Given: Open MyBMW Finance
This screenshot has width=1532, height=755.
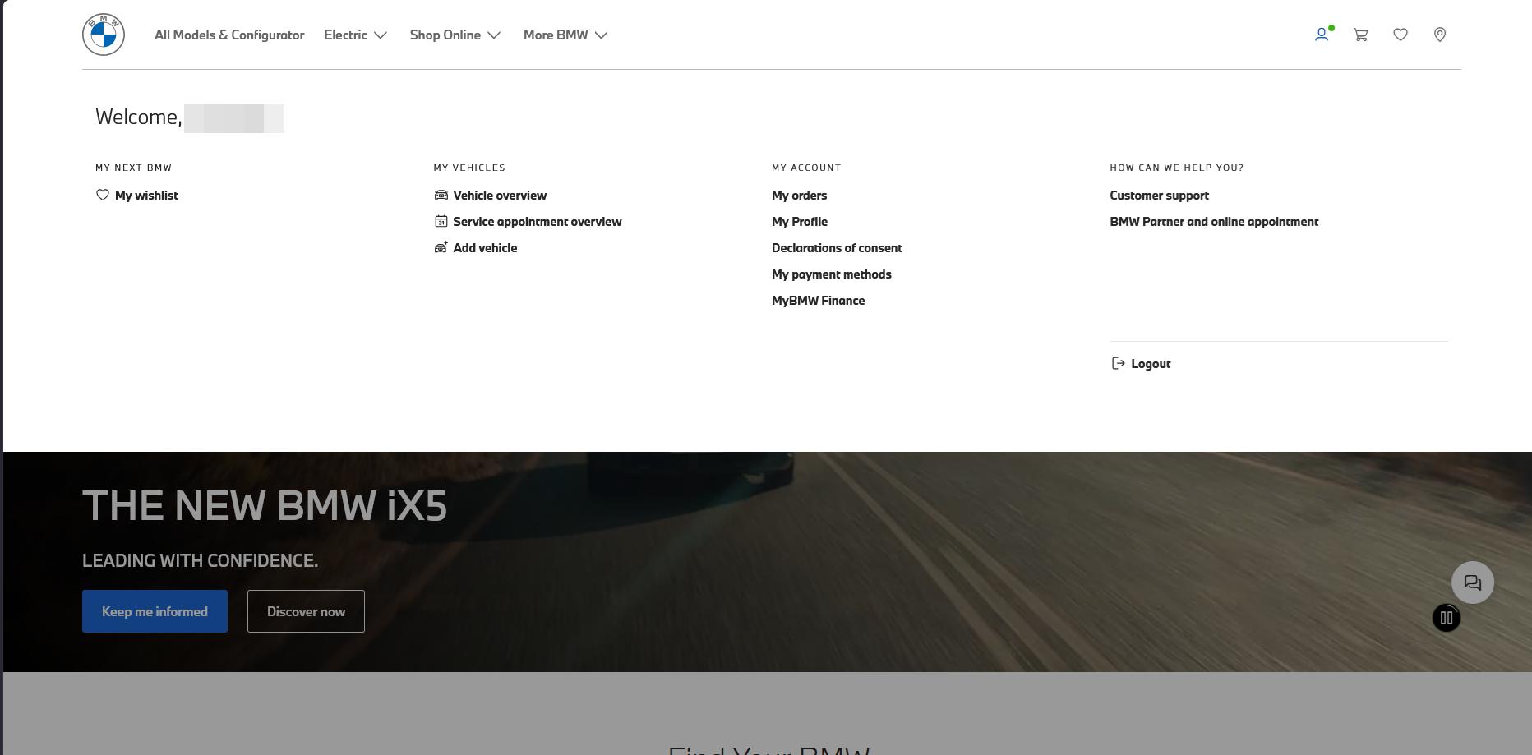Looking at the screenshot, I should tap(818, 300).
